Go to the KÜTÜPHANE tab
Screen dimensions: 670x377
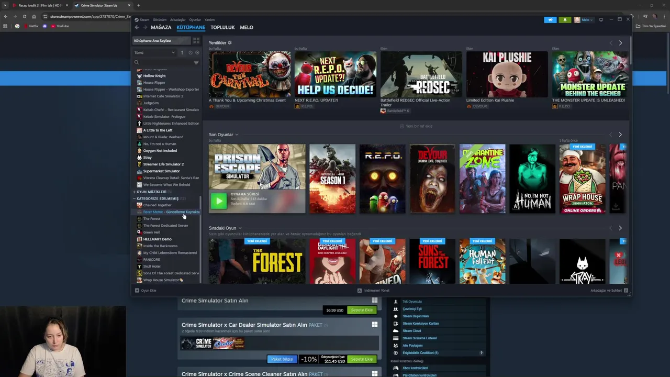click(191, 27)
